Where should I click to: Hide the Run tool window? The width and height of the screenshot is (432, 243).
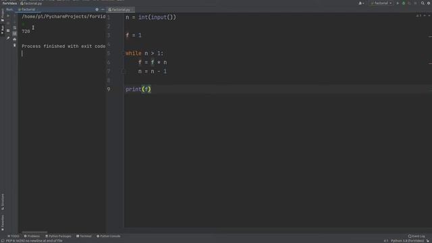tap(103, 9)
